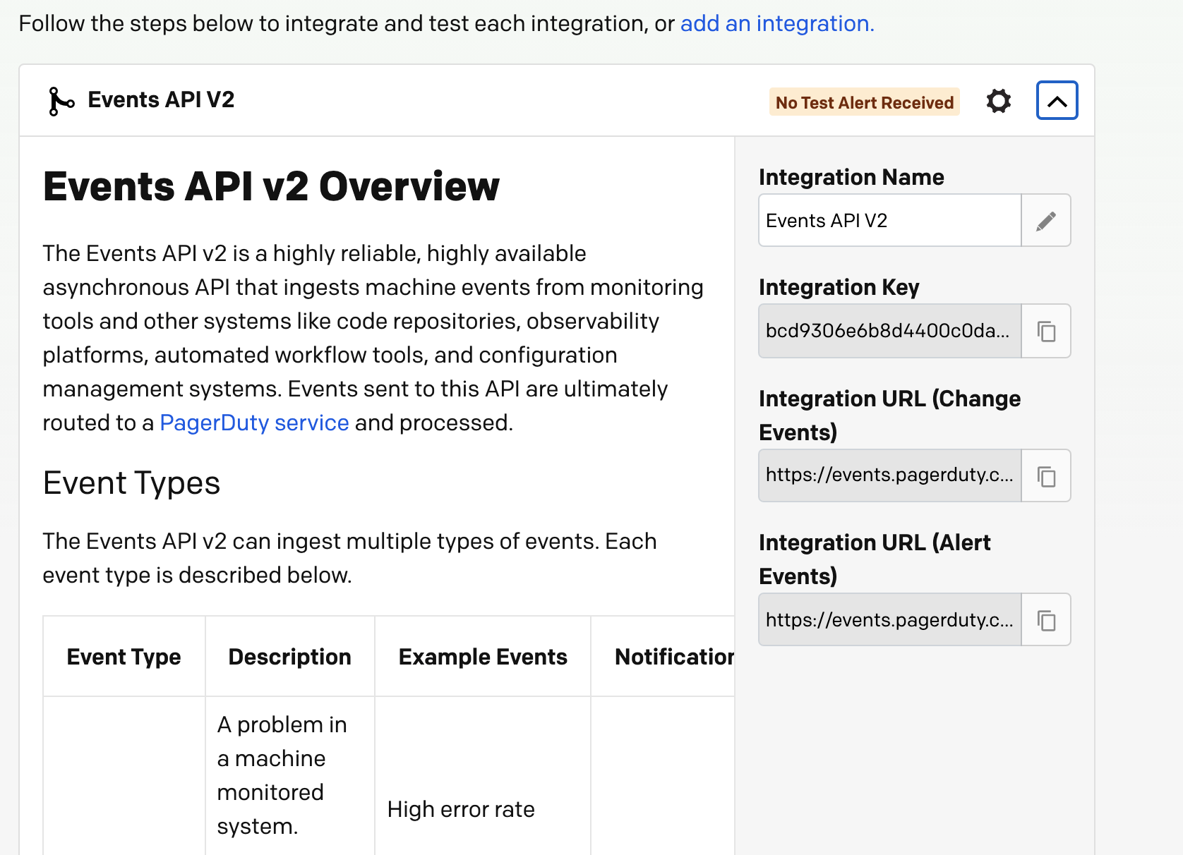Screen dimensions: 1183x855
Task: Select the Integration Key text field
Action: click(x=890, y=331)
